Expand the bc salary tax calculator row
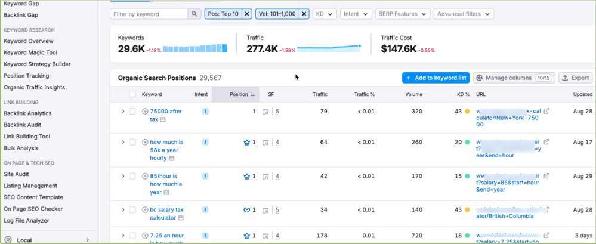Viewport: 596px width, 244px height. click(123, 210)
